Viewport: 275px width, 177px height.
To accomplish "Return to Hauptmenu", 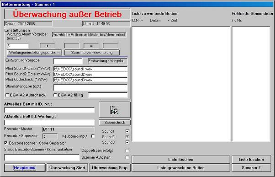I will [25, 168].
